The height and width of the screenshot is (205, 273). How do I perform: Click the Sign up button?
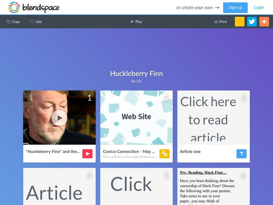coord(235,8)
